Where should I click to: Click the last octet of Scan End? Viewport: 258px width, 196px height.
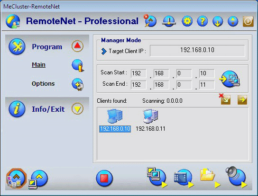click(207, 85)
